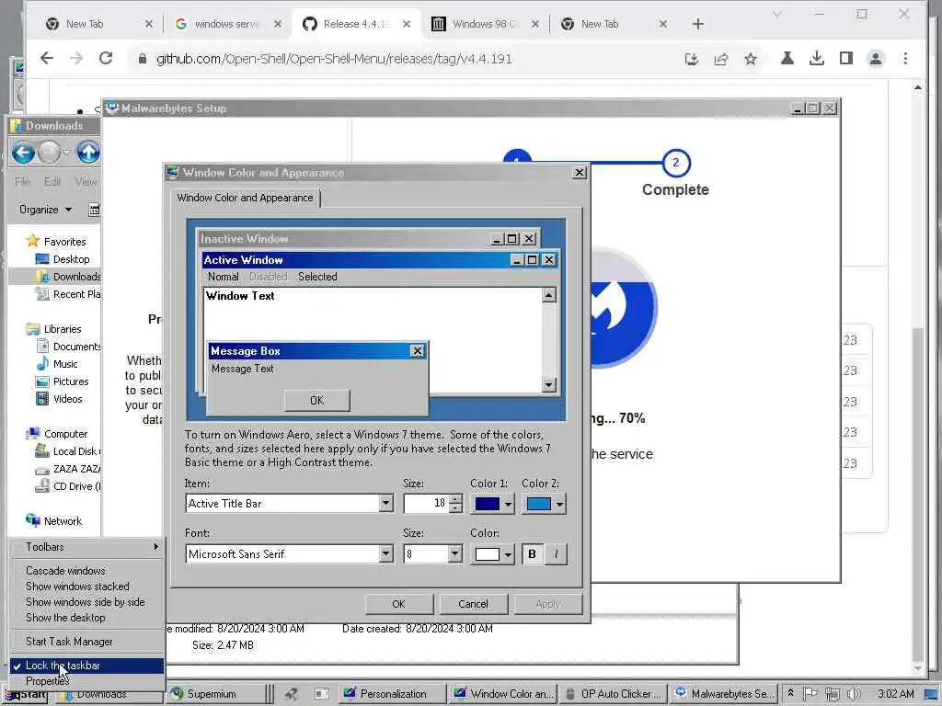Viewport: 942px width, 706px height.
Task: Click the Favorites star in the navigation pane
Action: click(x=32, y=242)
